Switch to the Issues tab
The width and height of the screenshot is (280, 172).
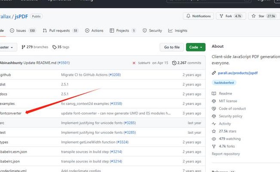coord(26,31)
